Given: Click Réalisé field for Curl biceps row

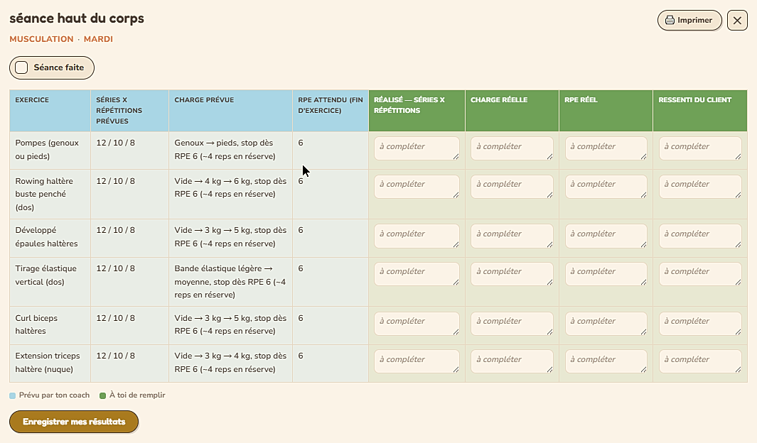Looking at the screenshot, I should pyautogui.click(x=417, y=324).
